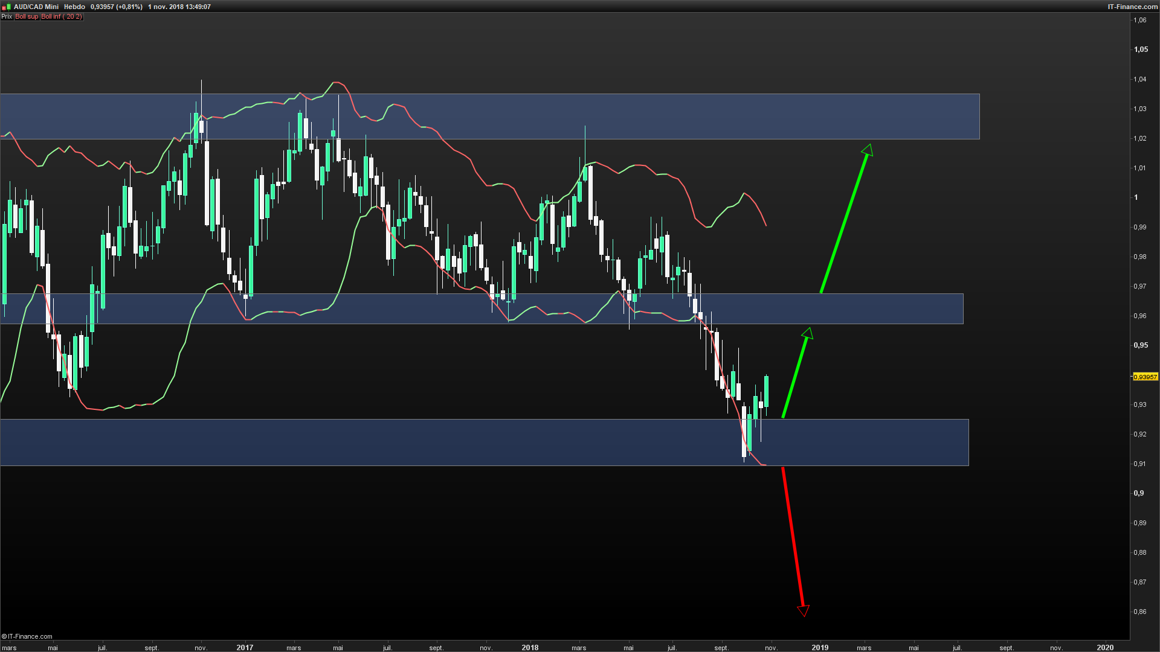Select the Prix label tab

(x=7, y=17)
